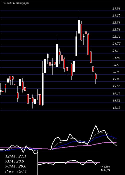125x175 pixels.
Task: Select the 20.66 price axis label
Action: click(116, 65)
